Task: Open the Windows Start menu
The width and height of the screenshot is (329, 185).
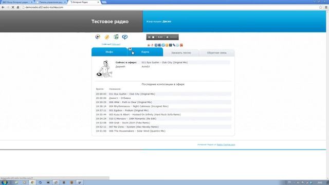Action: 5,182
